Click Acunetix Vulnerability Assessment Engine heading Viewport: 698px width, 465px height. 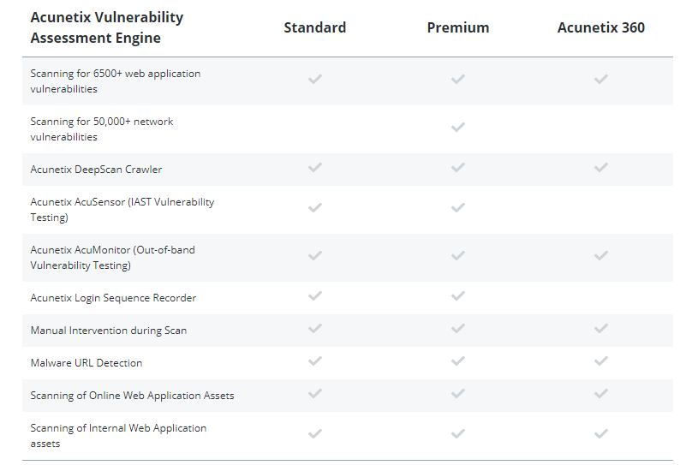107,27
